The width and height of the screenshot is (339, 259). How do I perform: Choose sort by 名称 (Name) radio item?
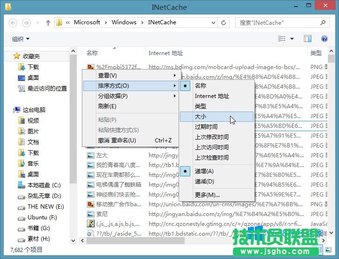216,86
